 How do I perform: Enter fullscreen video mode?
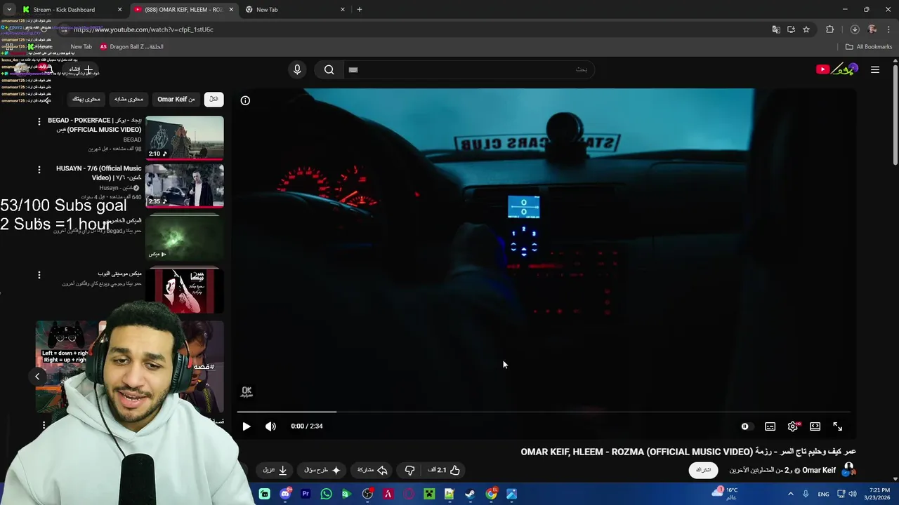point(838,426)
